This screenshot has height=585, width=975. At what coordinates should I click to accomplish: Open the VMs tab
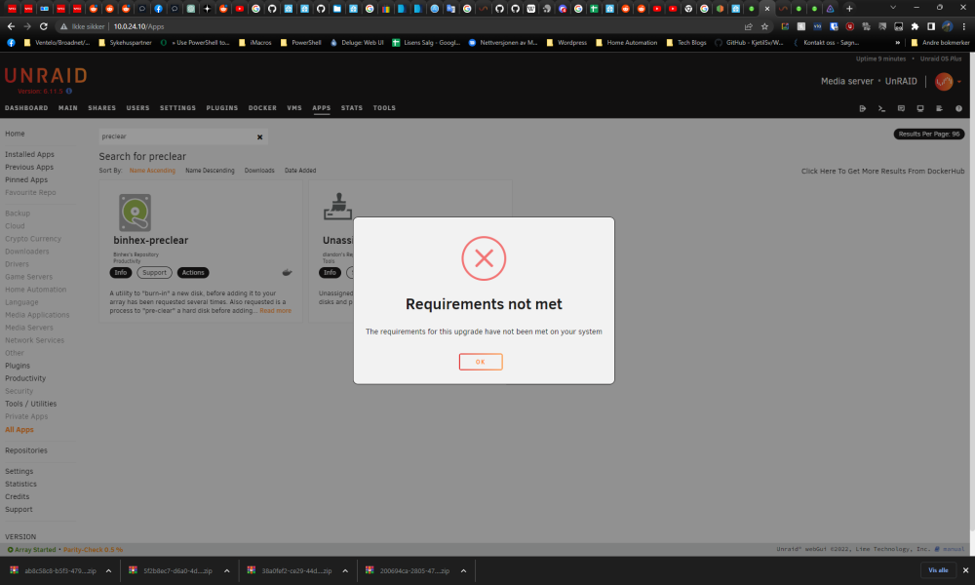(x=294, y=108)
